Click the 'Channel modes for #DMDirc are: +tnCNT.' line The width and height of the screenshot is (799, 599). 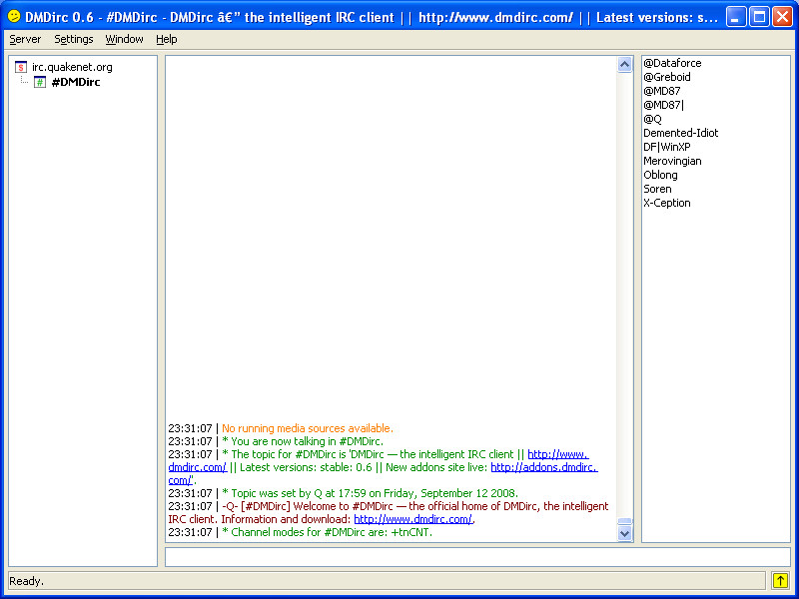tap(328, 532)
